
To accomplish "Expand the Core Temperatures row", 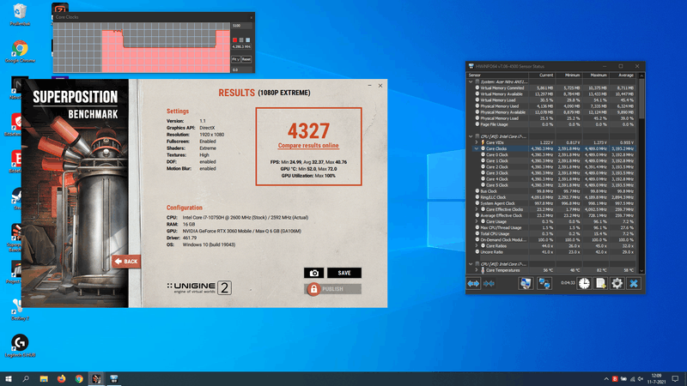I will tap(477, 270).
